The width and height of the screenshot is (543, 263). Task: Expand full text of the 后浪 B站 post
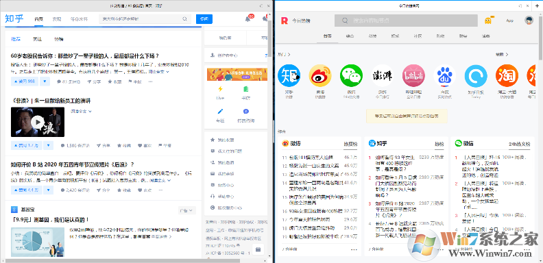pos(160,180)
